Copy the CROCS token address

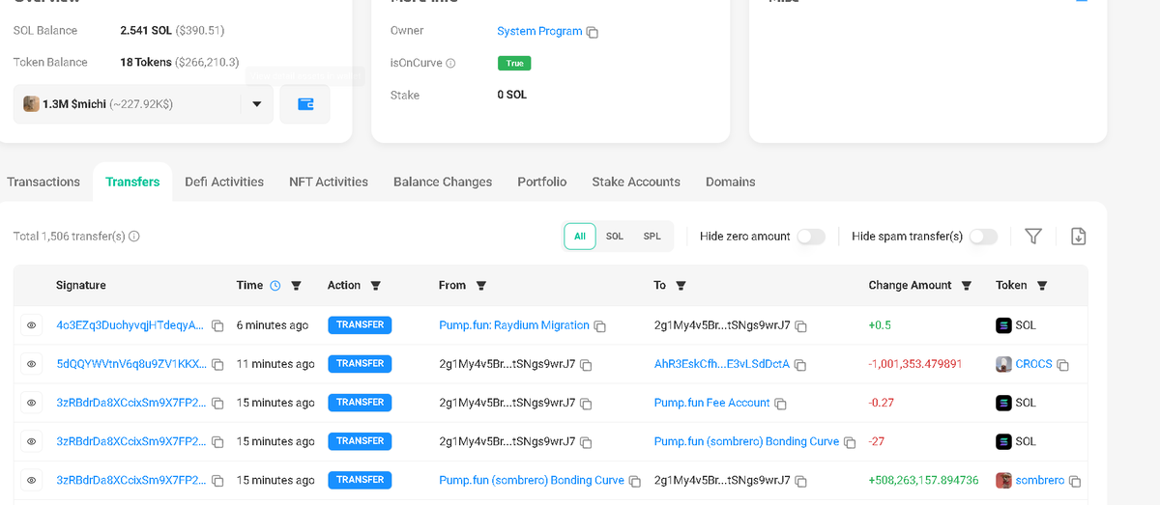click(x=1063, y=365)
